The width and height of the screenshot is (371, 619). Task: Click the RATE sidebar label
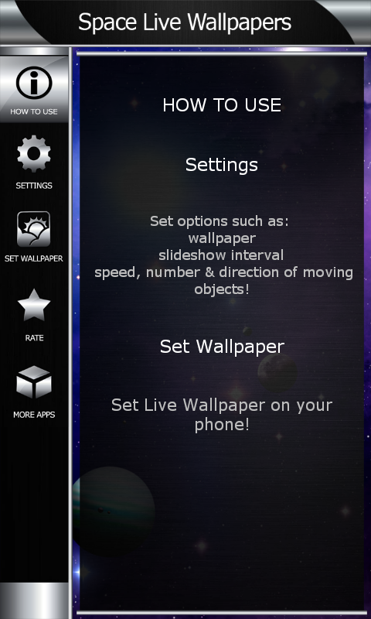34,338
